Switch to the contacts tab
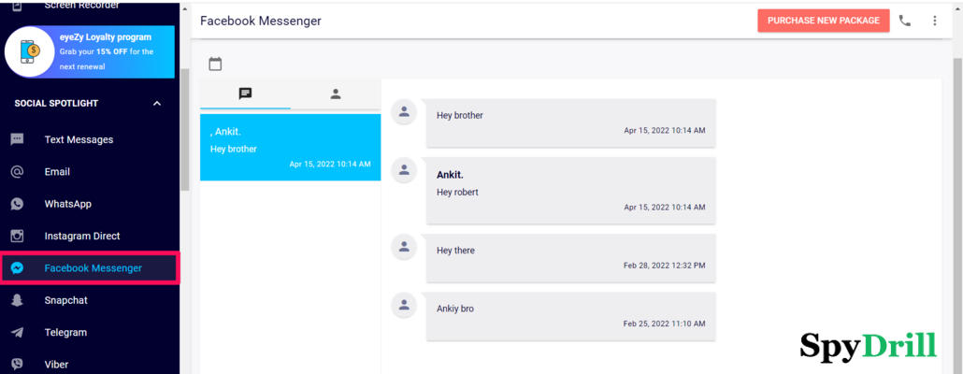 (x=336, y=93)
